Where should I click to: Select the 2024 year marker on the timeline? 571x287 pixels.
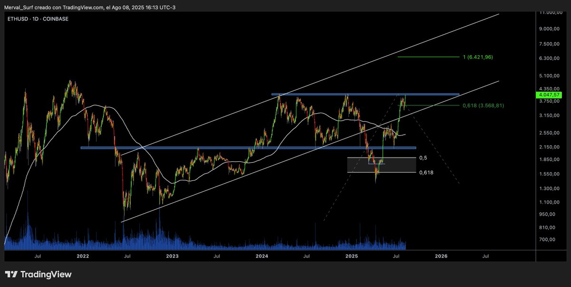pyautogui.click(x=261, y=256)
